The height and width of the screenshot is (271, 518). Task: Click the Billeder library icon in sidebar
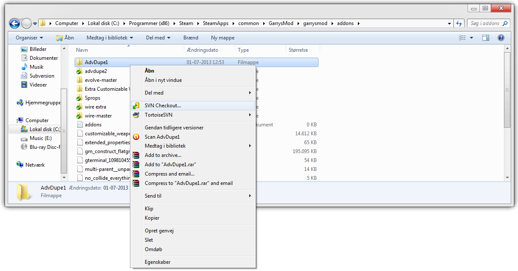[x=24, y=49]
